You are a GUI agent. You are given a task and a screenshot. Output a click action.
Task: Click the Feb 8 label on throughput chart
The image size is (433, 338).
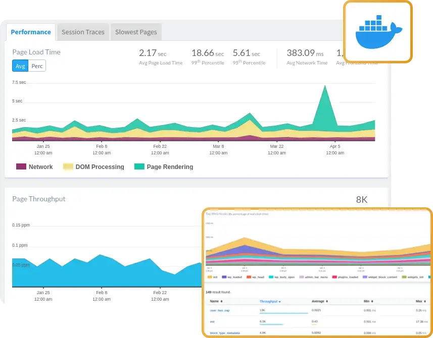click(x=102, y=296)
